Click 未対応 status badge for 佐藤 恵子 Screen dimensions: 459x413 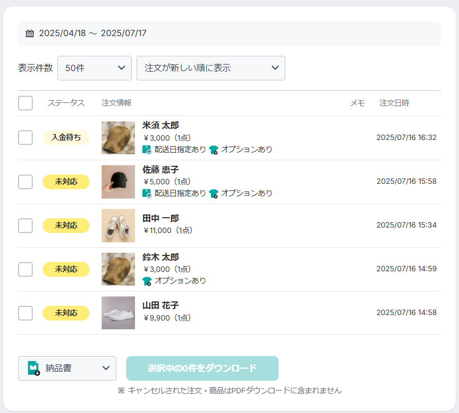[x=66, y=182]
